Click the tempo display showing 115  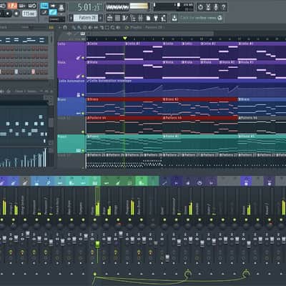coord(29,14)
